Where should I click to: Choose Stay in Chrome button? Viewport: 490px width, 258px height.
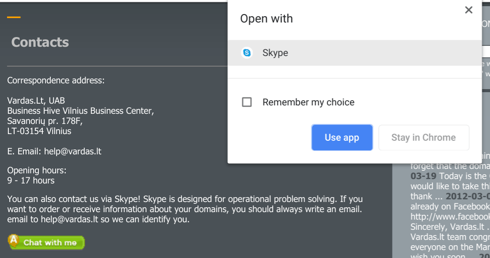pyautogui.click(x=424, y=138)
